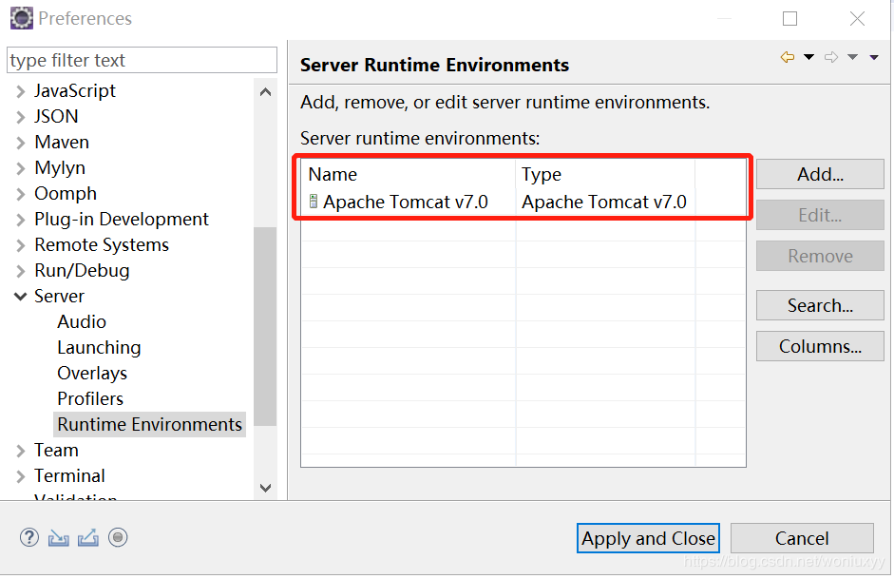Click the import preferences icon
The height and width of the screenshot is (579, 894).
(58, 538)
